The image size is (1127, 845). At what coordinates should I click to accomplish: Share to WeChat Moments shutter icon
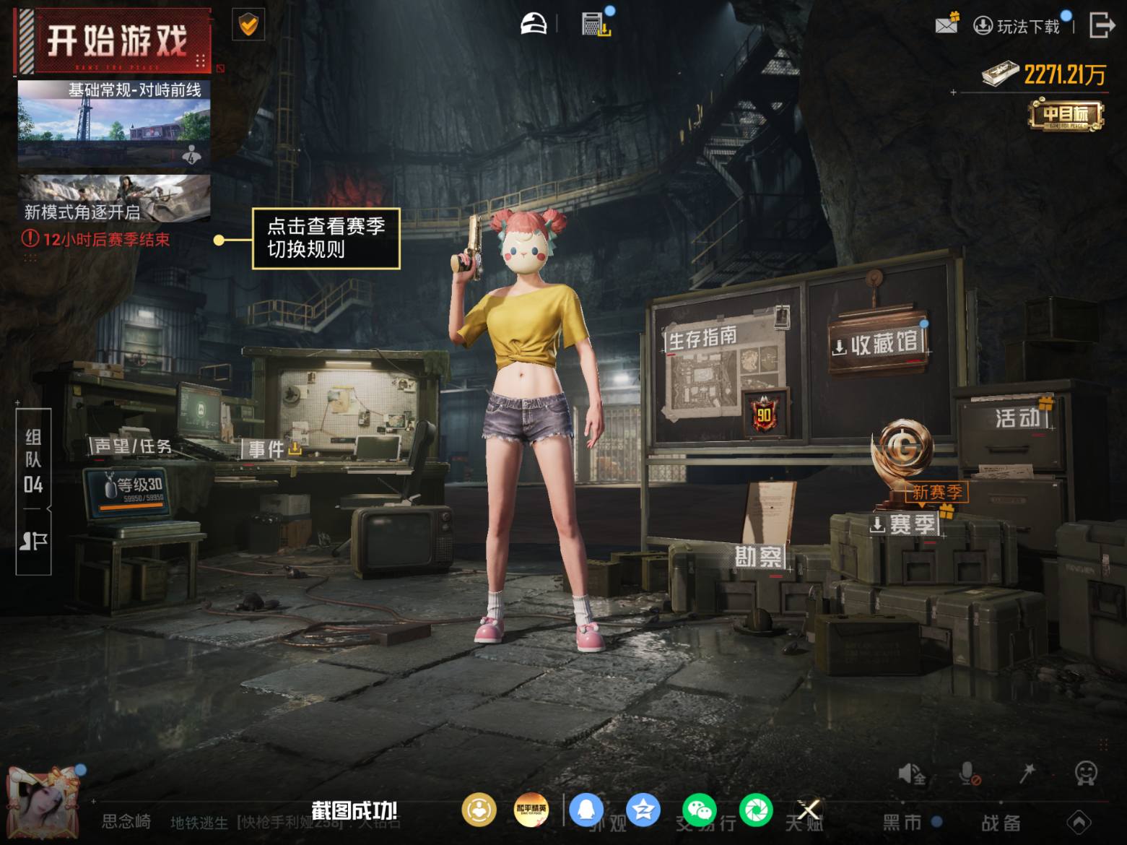[756, 810]
